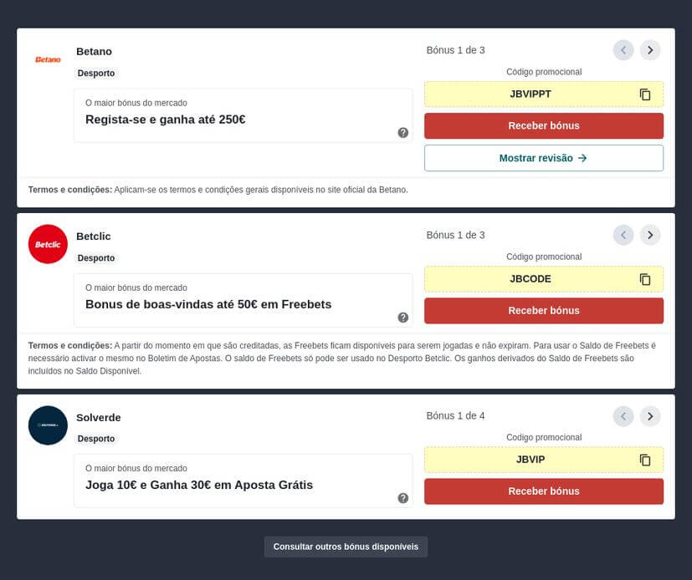
Task: Click the Betano logo
Action: pyautogui.click(x=48, y=59)
